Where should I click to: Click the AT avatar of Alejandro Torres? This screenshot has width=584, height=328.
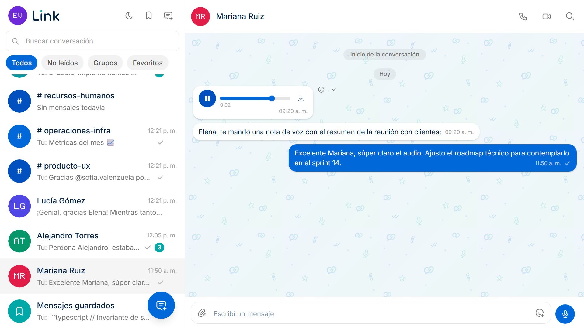tap(19, 241)
